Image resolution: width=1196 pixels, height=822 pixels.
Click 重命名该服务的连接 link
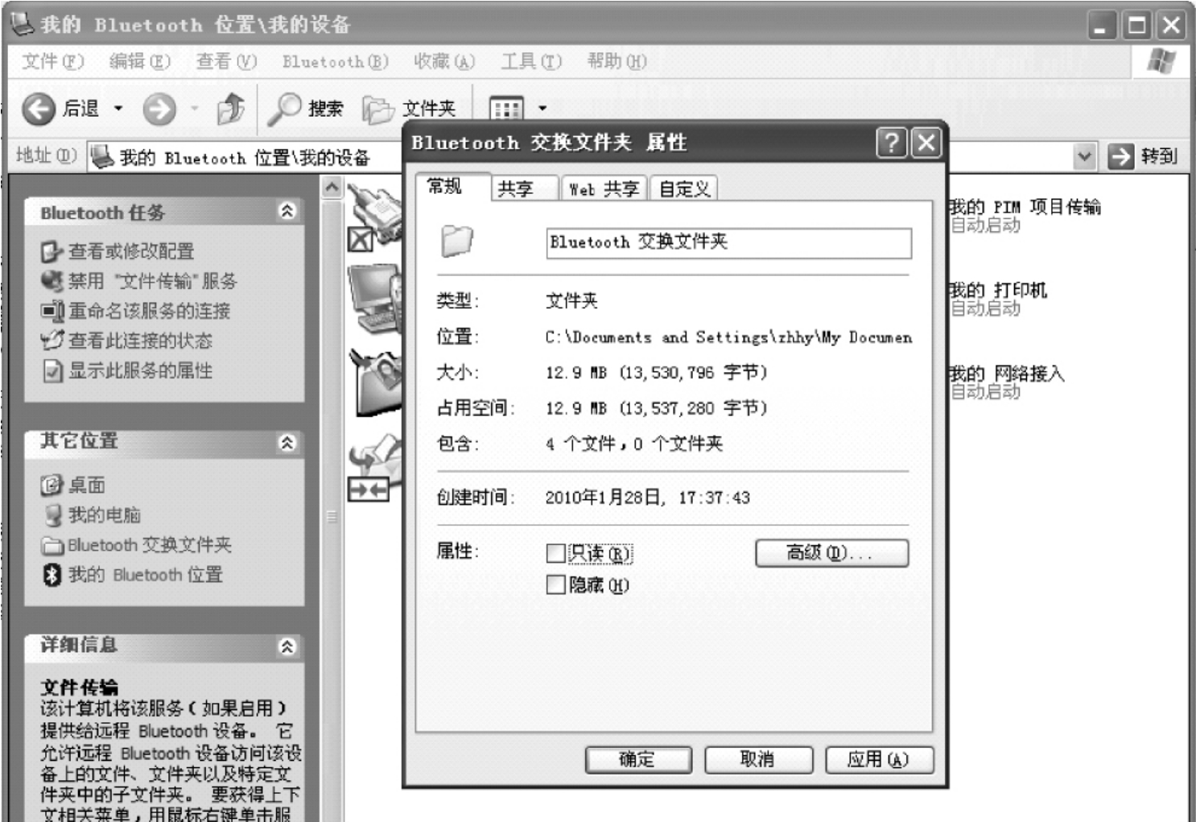pyautogui.click(x=149, y=311)
